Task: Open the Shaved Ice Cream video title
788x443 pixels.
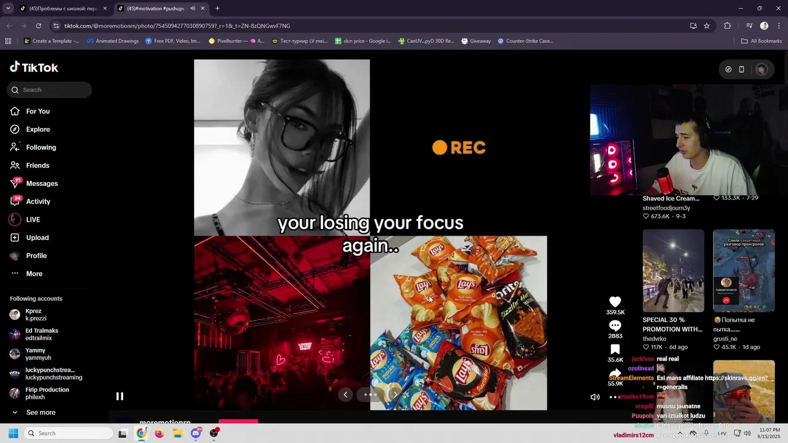Action: [x=671, y=199]
